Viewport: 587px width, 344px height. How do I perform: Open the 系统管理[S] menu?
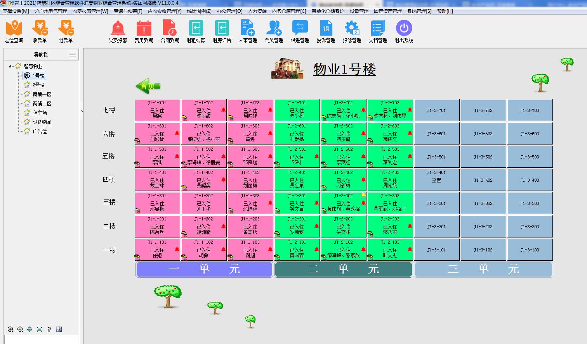pos(419,11)
